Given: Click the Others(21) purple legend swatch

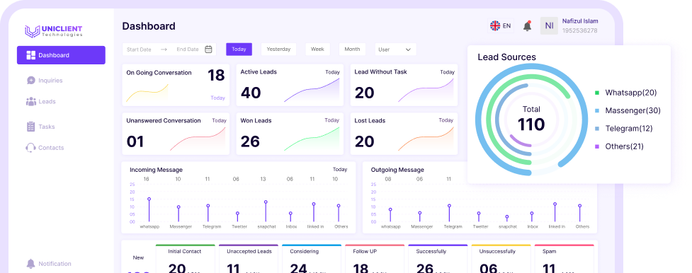Looking at the screenshot, I should [x=597, y=146].
